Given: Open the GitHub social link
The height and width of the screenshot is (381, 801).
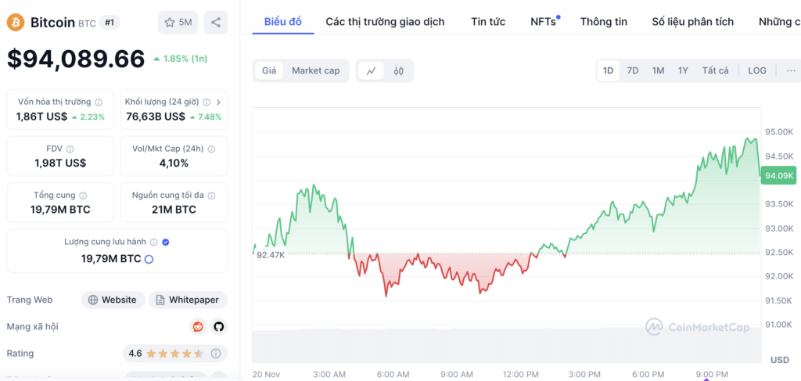Looking at the screenshot, I should pyautogui.click(x=219, y=326).
